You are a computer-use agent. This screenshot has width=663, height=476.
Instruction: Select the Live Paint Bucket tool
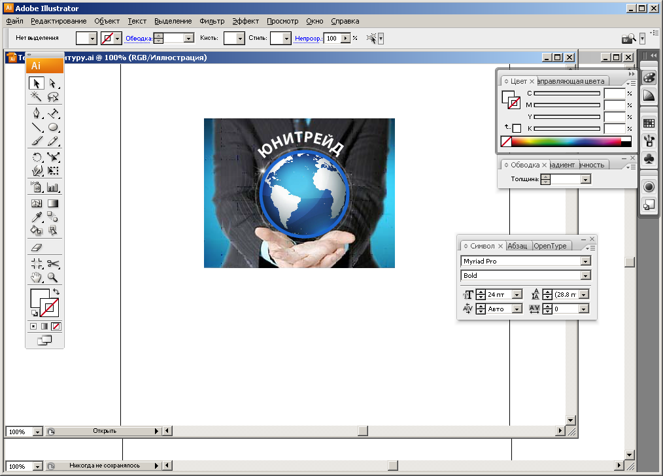(x=37, y=230)
